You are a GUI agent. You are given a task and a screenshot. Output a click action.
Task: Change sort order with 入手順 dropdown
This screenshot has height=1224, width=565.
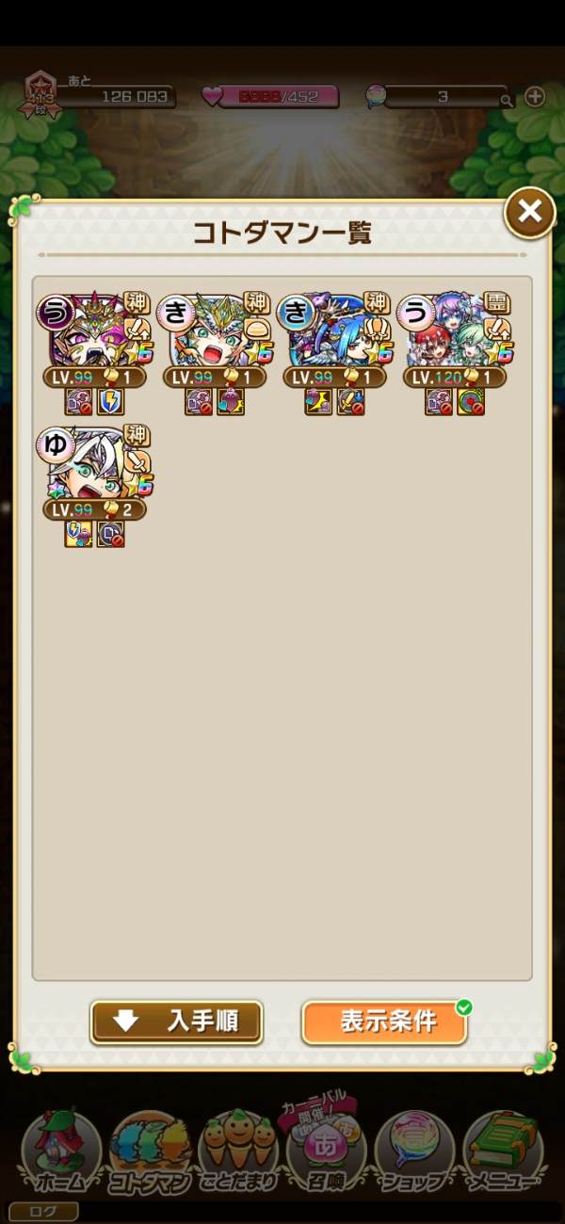click(x=176, y=1022)
